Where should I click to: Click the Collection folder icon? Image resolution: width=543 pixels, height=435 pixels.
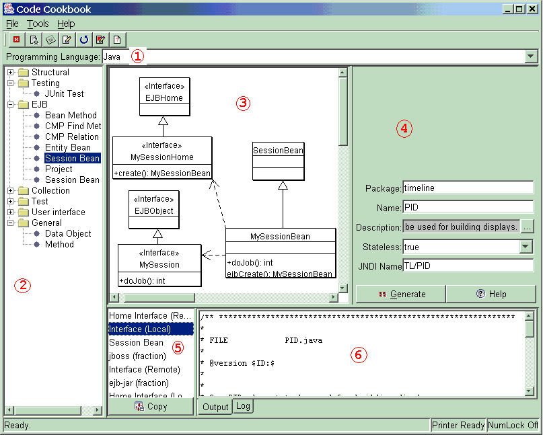(24, 191)
